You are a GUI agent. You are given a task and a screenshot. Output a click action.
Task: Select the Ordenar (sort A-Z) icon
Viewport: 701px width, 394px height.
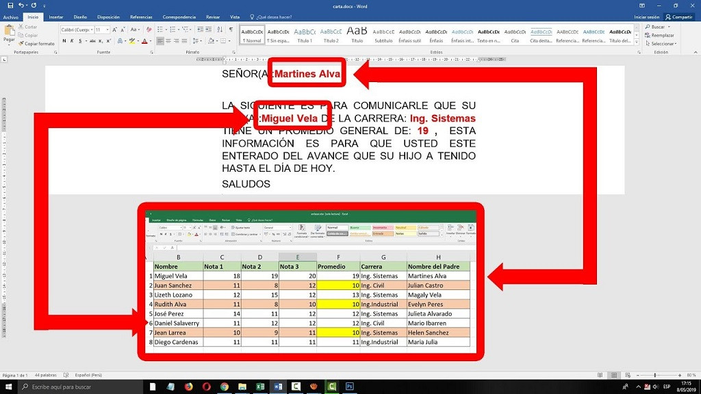(x=220, y=29)
